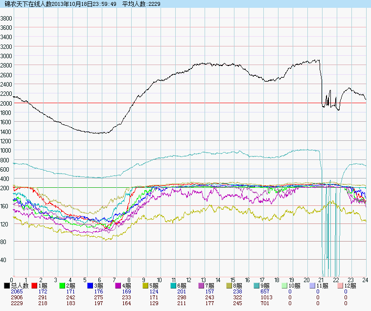This screenshot has height=311, width=371.
Task: Click the olive 5服 legend swatch
Action: 146,285
